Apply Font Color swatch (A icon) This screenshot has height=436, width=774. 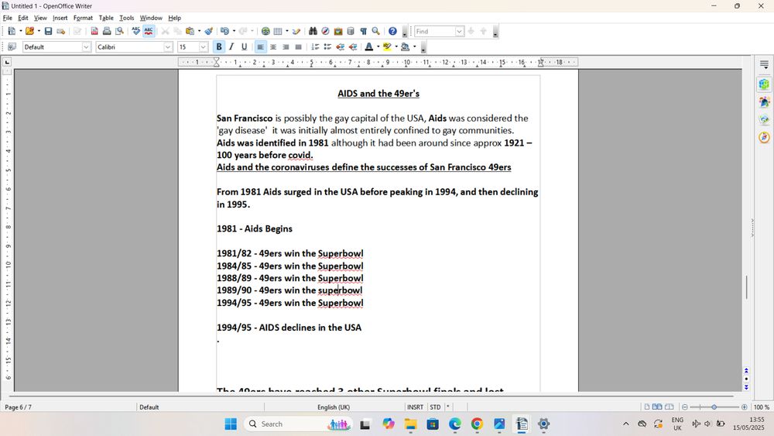pyautogui.click(x=368, y=47)
